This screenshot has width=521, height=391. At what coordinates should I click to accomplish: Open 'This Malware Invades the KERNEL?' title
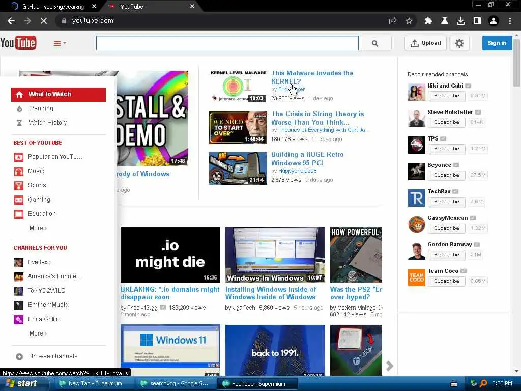click(312, 77)
